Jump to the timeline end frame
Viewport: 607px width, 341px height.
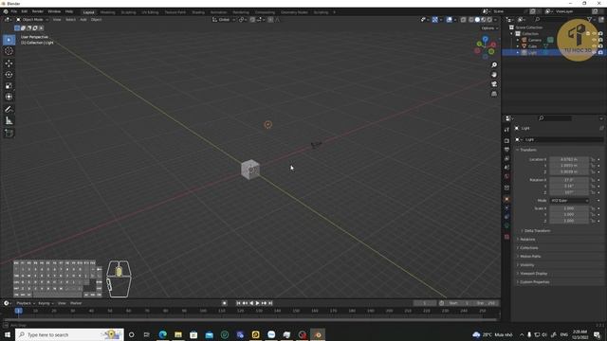270,303
